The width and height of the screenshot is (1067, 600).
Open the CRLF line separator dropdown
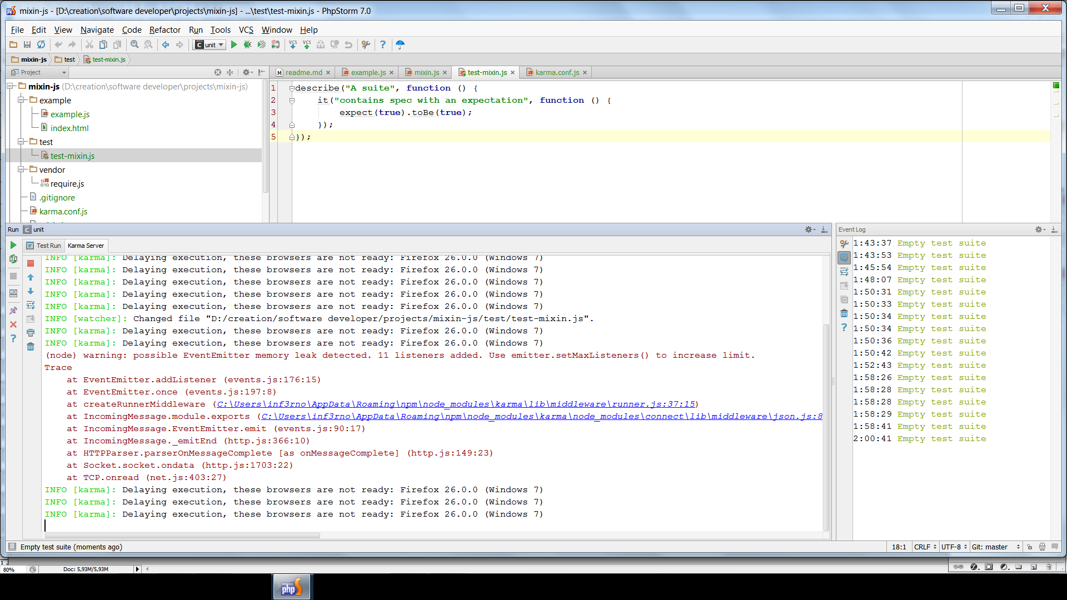[925, 547]
